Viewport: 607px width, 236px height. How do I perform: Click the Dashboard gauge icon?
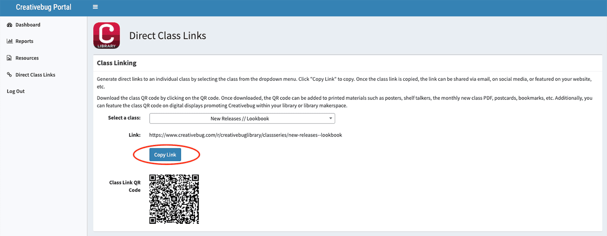[x=10, y=25]
